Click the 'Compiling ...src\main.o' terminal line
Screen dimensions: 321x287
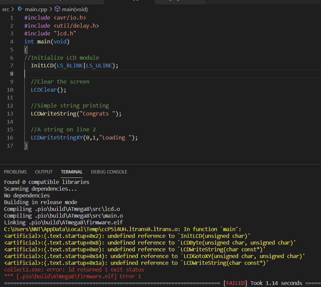tap(64, 216)
